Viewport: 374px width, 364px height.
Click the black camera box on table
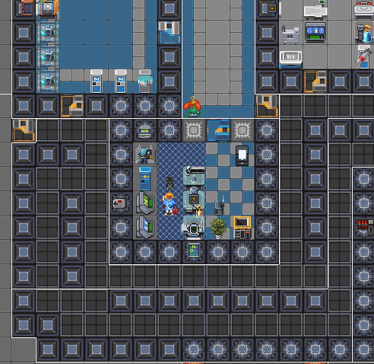click(x=194, y=199)
